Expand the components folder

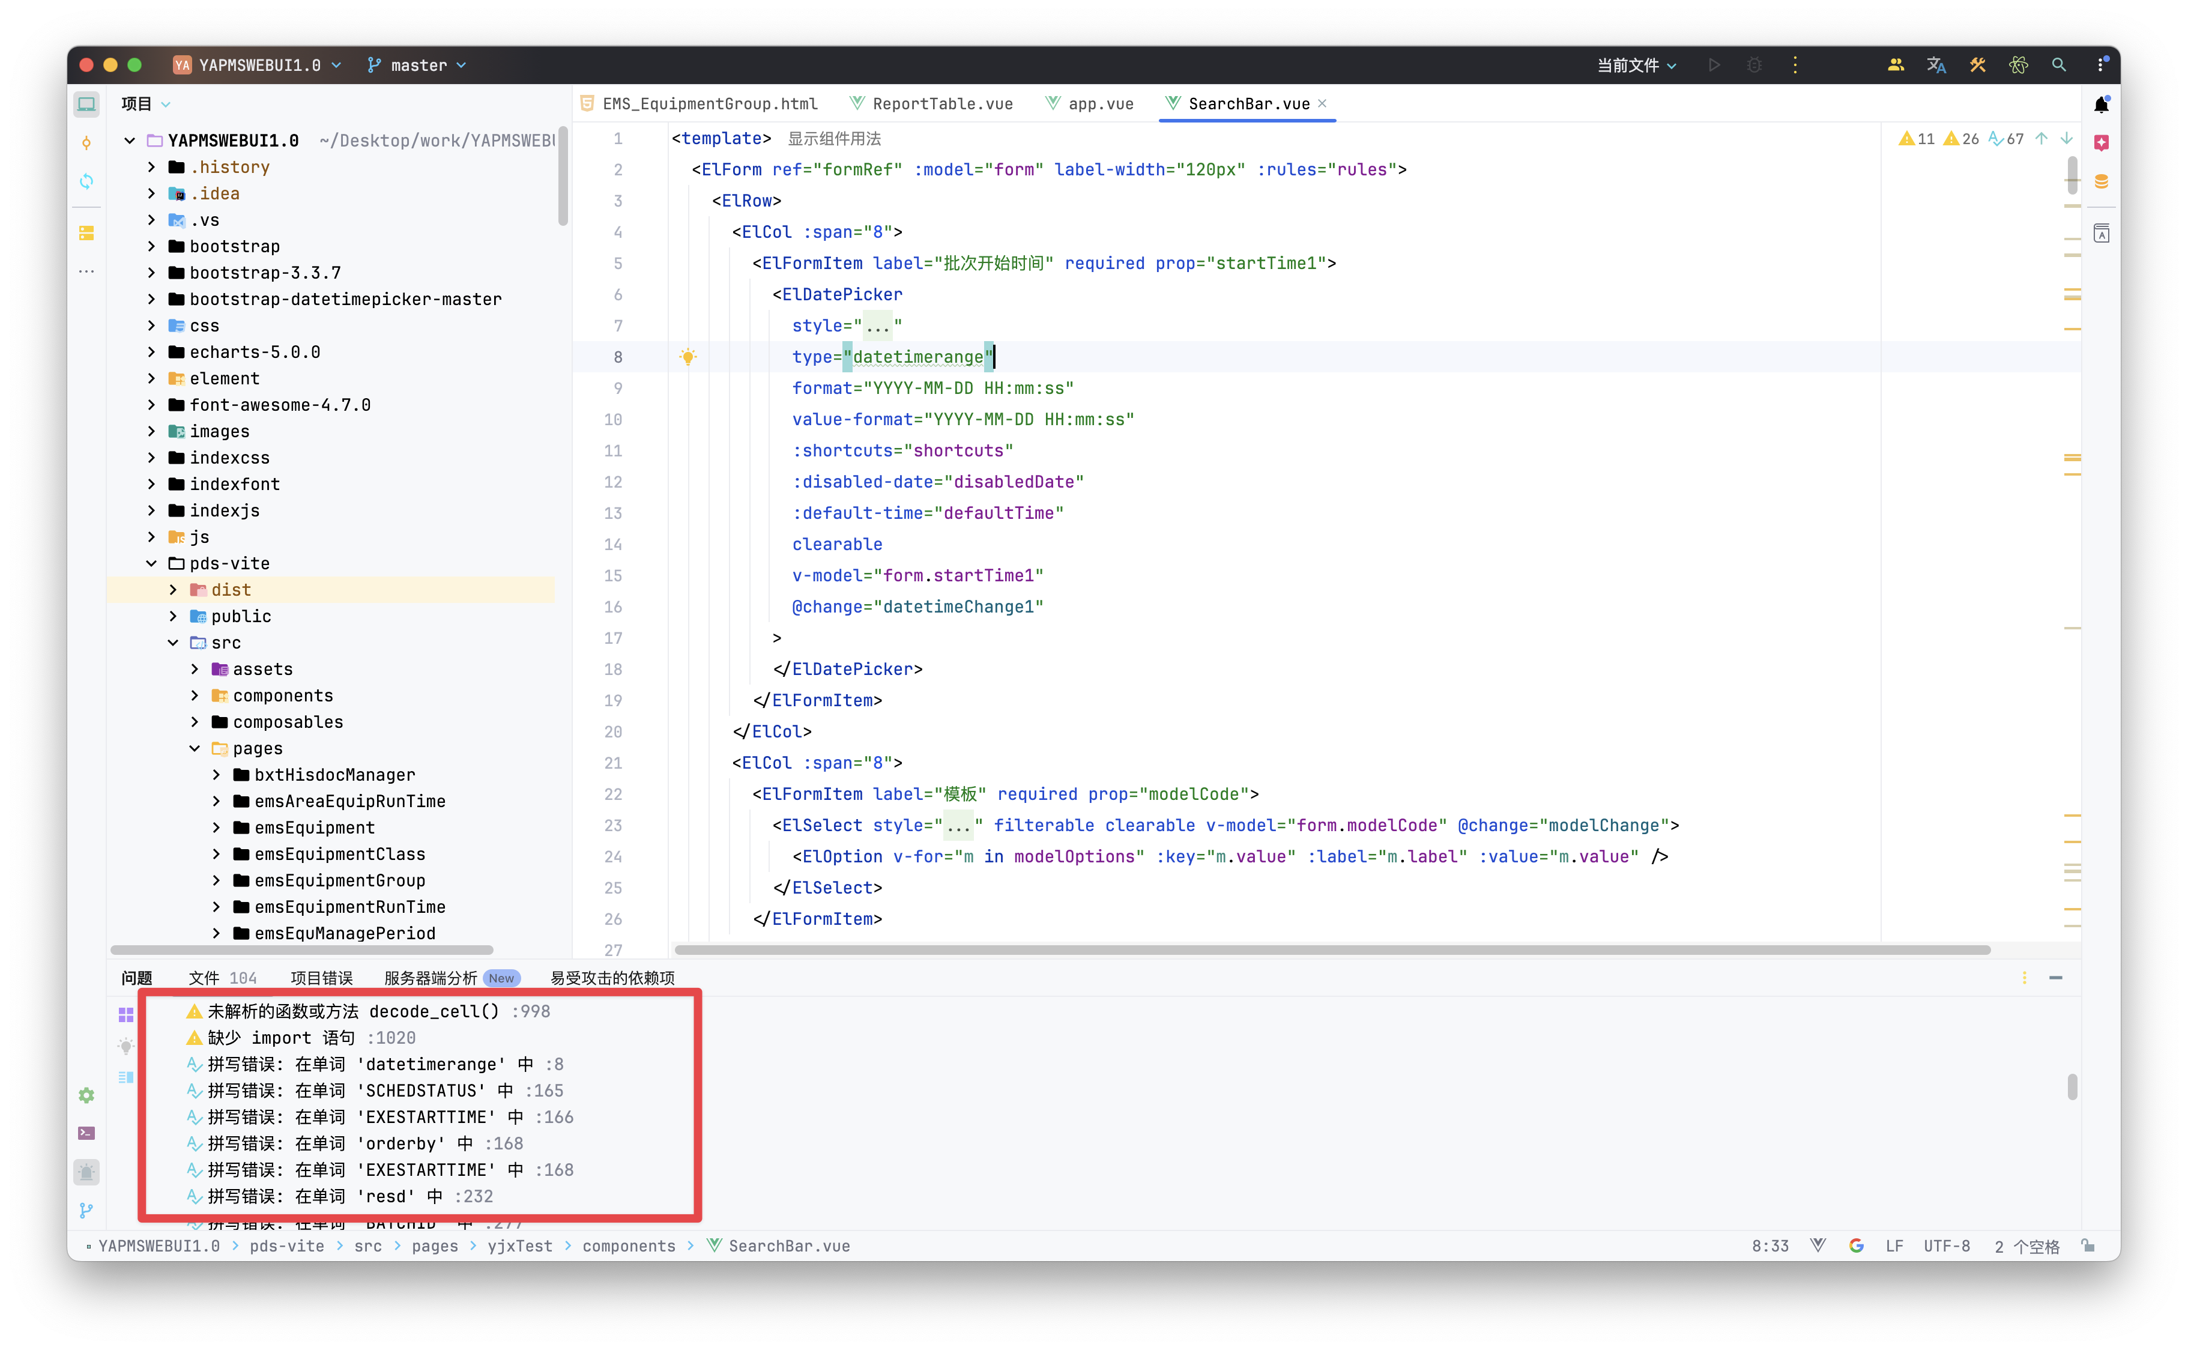point(194,695)
